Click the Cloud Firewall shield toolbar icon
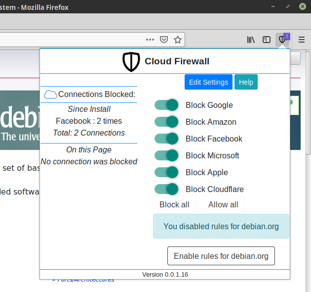 [x=282, y=40]
